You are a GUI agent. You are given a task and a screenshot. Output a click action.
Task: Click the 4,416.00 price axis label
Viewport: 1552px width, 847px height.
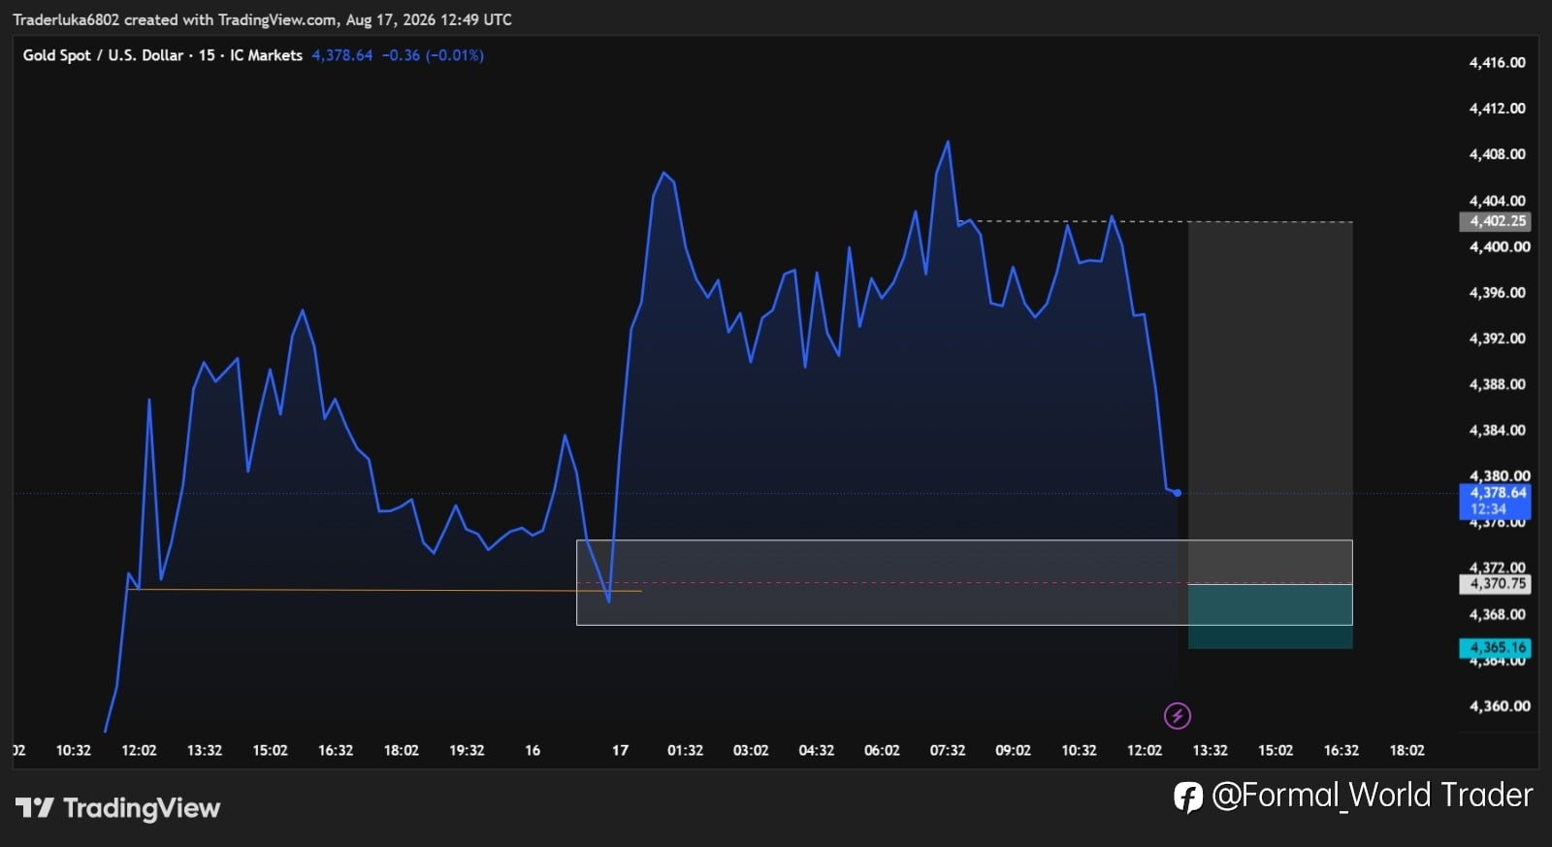pyautogui.click(x=1498, y=62)
